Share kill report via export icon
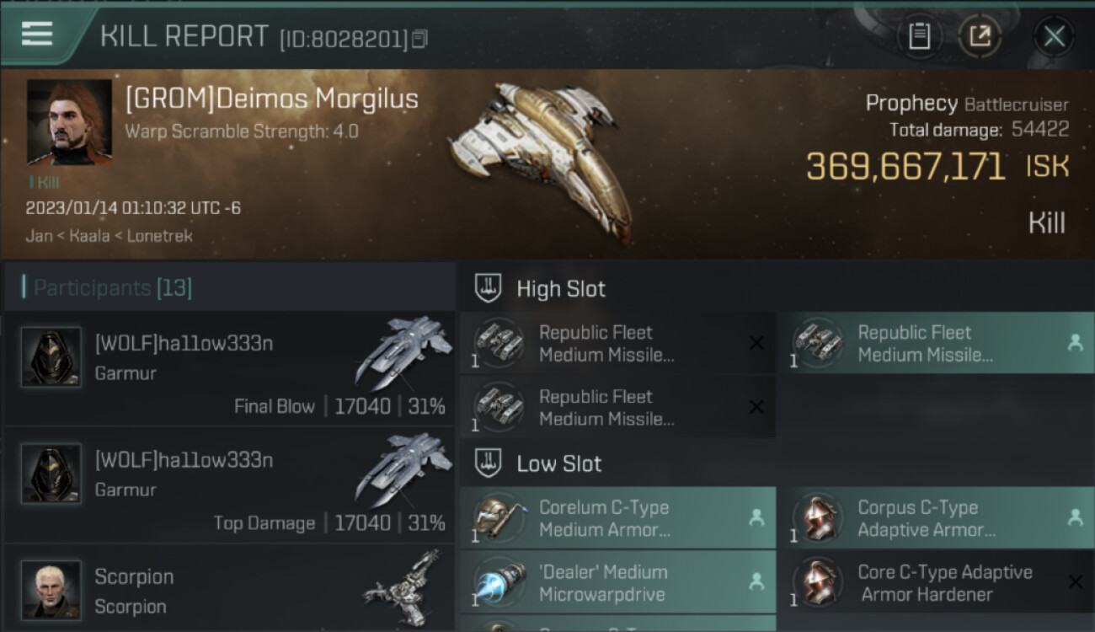 [980, 36]
